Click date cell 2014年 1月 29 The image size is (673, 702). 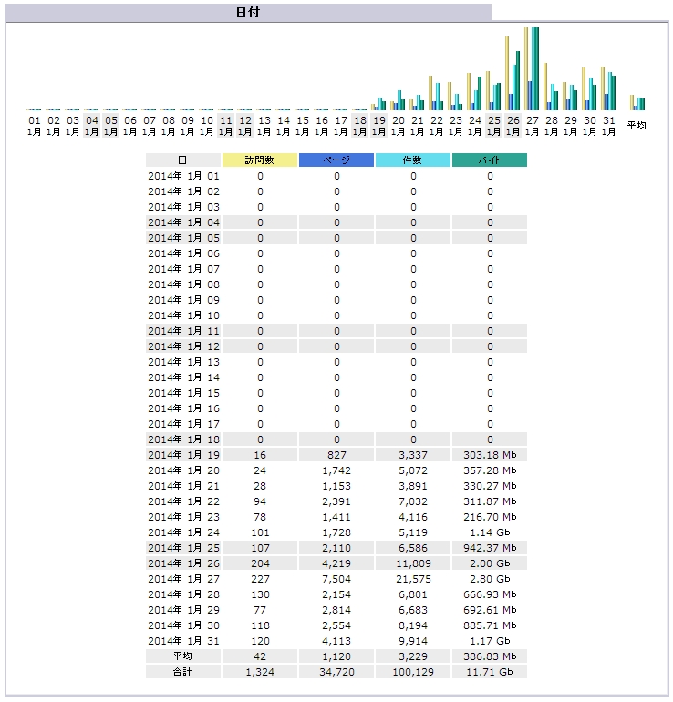(183, 610)
